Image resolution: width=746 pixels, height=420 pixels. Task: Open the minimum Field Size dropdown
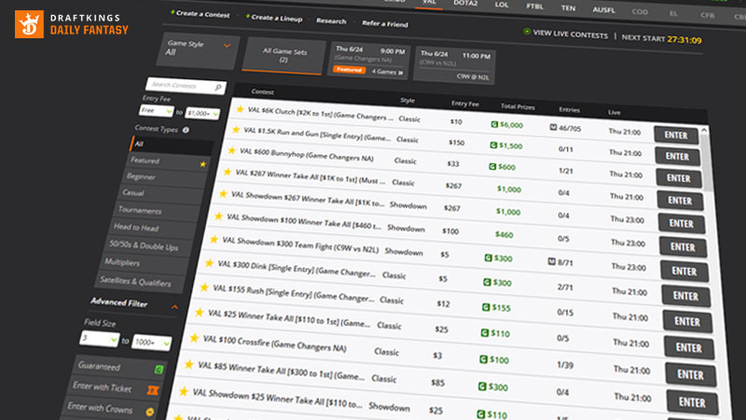[x=99, y=339]
